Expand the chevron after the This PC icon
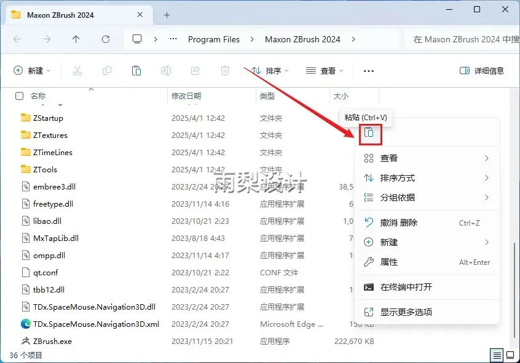This screenshot has width=520, height=363. [x=156, y=39]
